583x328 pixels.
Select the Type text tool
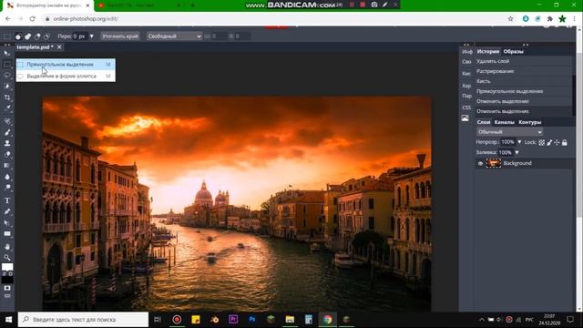click(x=7, y=200)
